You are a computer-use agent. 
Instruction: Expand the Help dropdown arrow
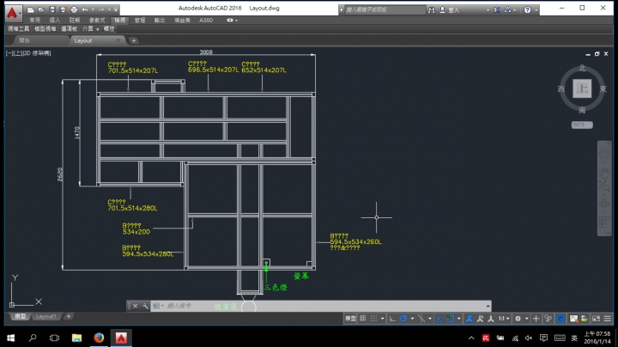tap(536, 9)
